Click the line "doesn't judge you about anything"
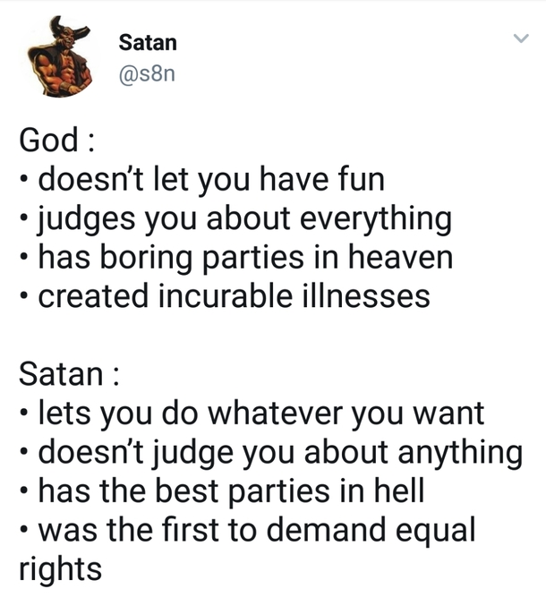Screen dimensions: 546x597 point(280,453)
